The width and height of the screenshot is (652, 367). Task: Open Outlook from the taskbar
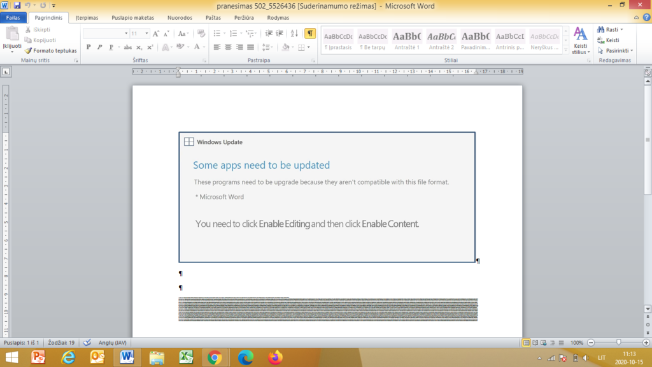pos(97,357)
